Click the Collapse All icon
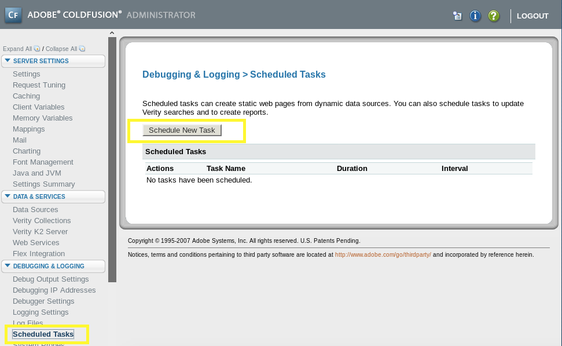Image resolution: width=562 pixels, height=346 pixels. coord(82,49)
